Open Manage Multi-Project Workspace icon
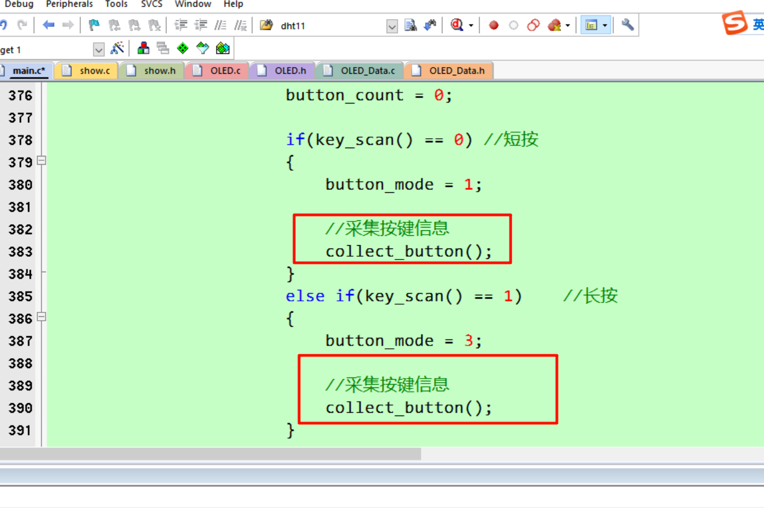 (x=162, y=48)
